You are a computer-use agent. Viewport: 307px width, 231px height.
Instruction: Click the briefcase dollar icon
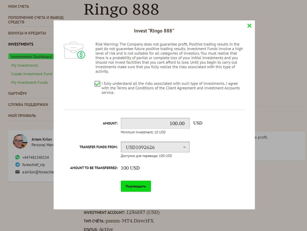[74, 50]
